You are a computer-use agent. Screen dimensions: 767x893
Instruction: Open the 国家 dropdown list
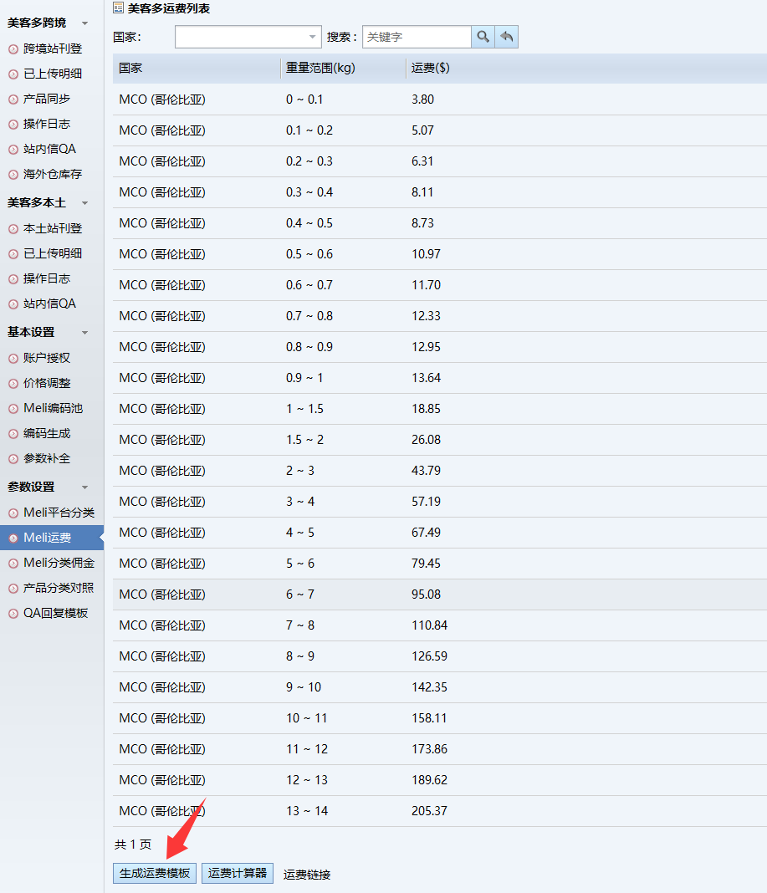tap(314, 37)
